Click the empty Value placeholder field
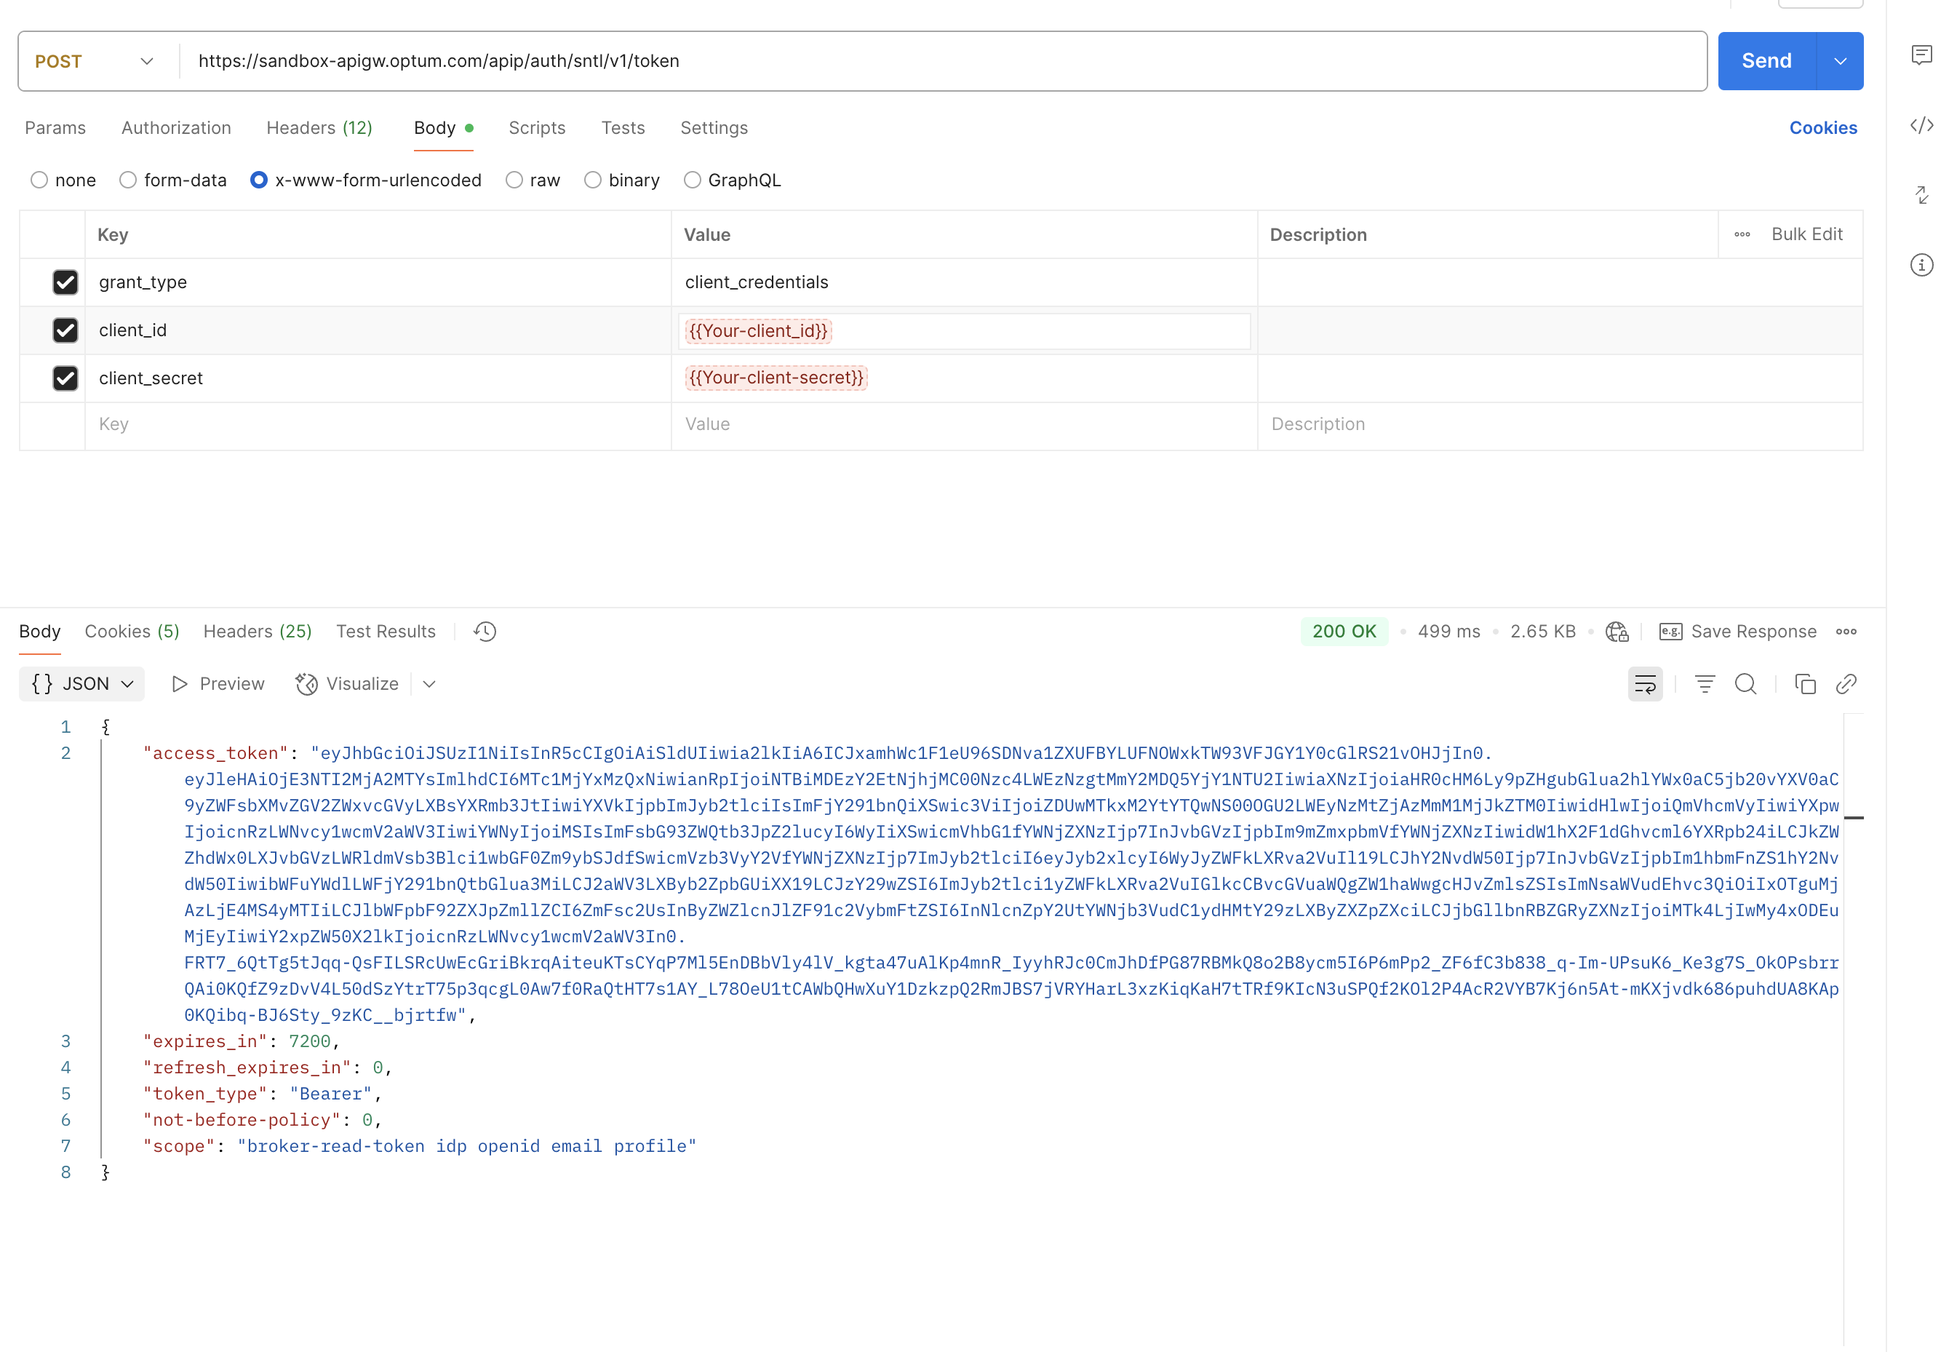 (965, 424)
